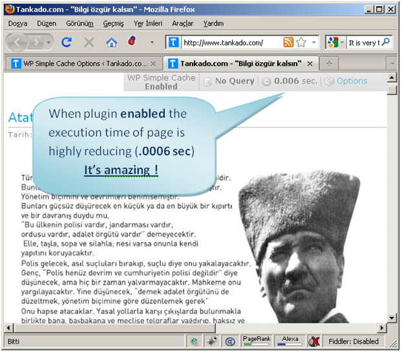The height and width of the screenshot is (352, 402).
Task: Expand the address bar history dropdown
Action: point(314,43)
